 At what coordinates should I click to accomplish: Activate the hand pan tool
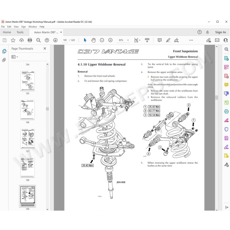[x=93, y=40]
